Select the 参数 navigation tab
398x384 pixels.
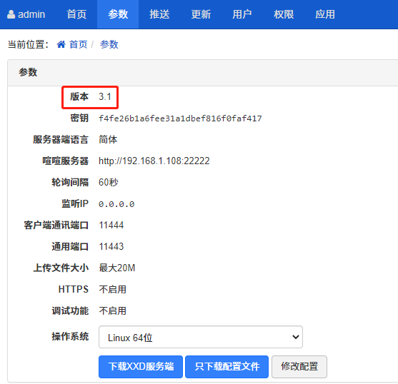click(118, 14)
